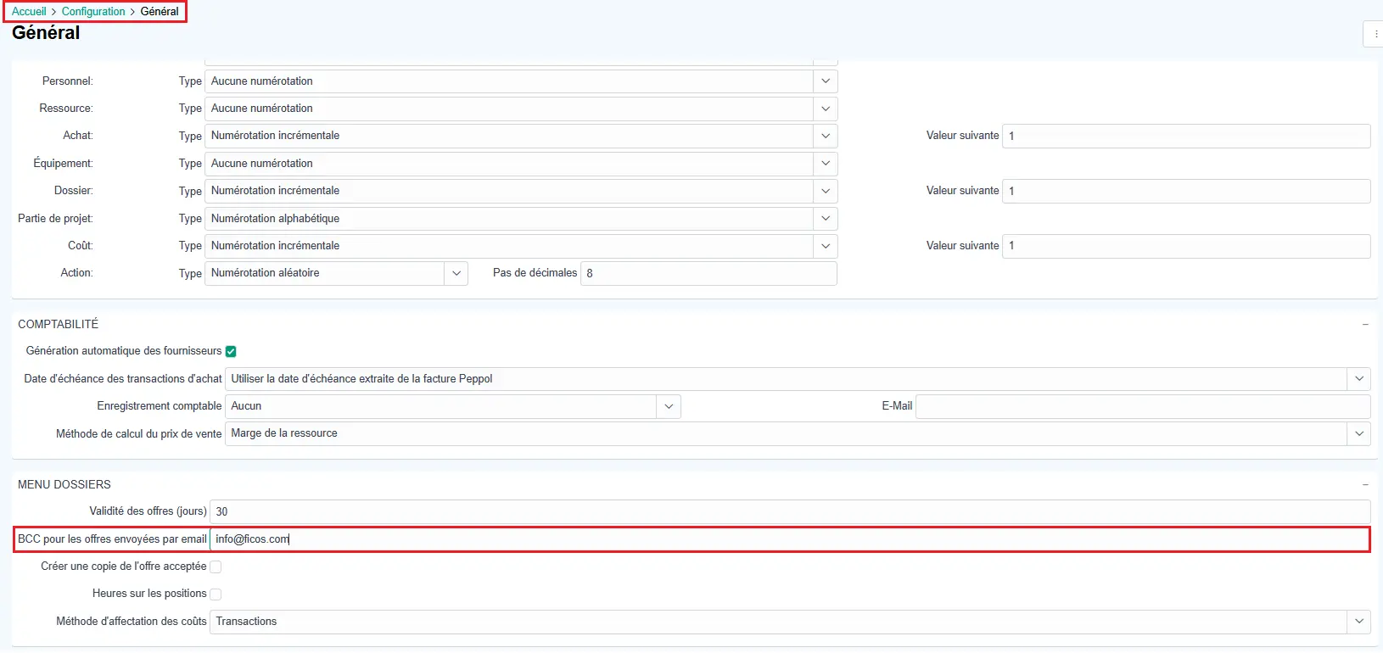This screenshot has width=1383, height=653.
Task: Toggle Génération automatique des fournisseurs checkbox
Action: pyautogui.click(x=231, y=351)
